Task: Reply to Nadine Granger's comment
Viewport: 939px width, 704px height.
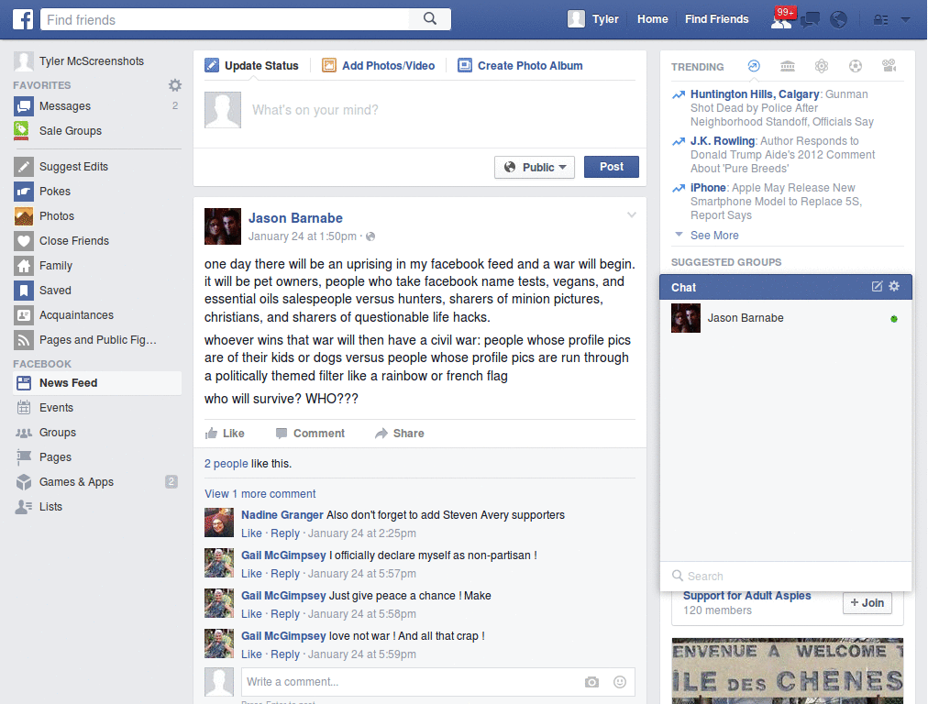Action: click(285, 533)
